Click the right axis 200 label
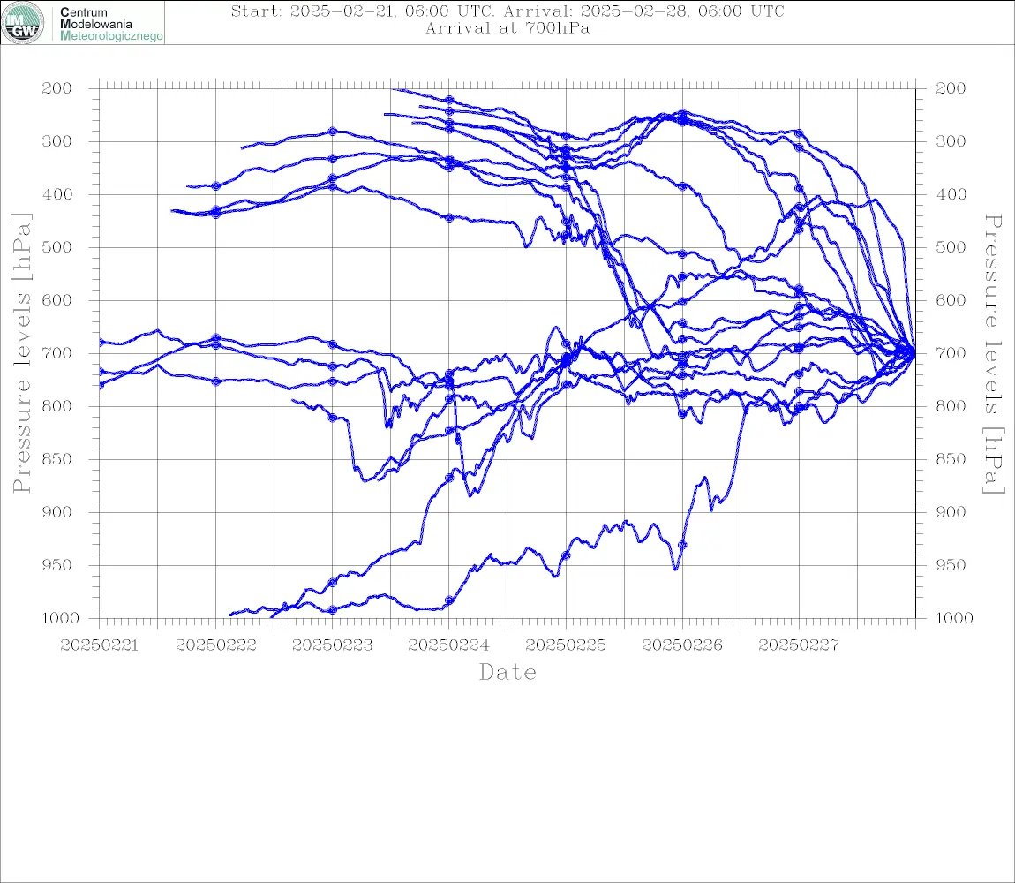Viewport: 1015px width, 883px height. pyautogui.click(x=951, y=88)
